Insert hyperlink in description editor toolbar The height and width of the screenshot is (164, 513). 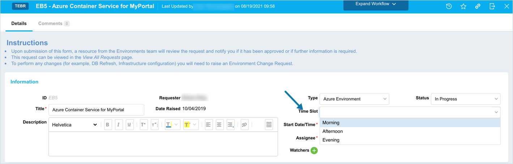point(244,125)
